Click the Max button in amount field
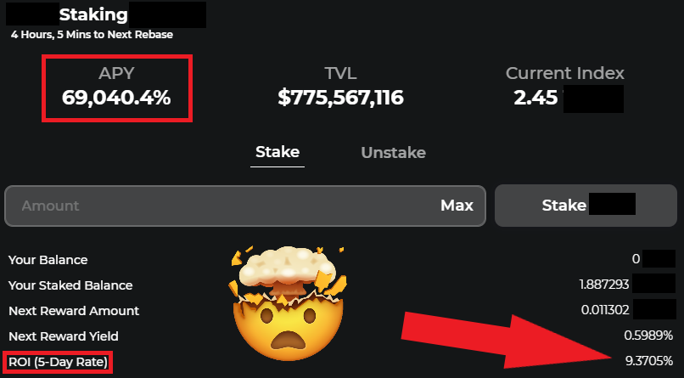The height and width of the screenshot is (378, 684). coord(457,206)
